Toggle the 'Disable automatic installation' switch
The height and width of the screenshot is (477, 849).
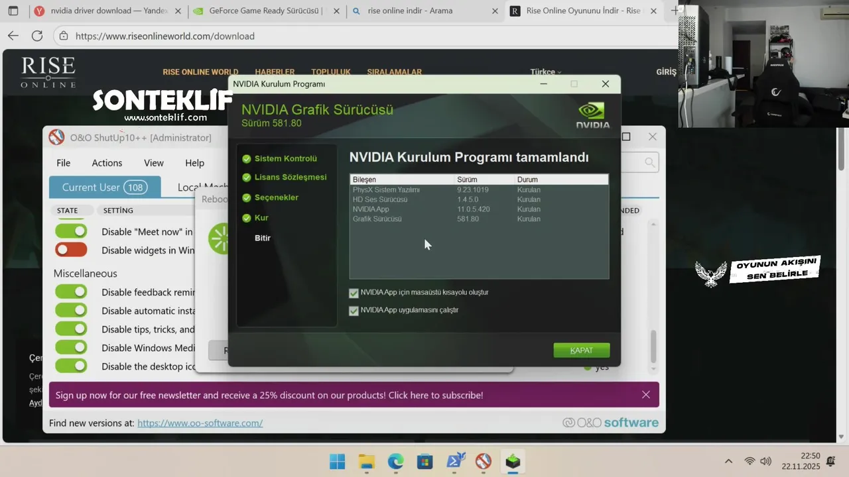(71, 310)
